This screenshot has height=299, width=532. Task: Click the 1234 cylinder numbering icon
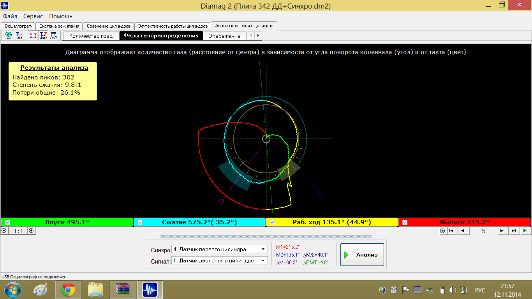[x=19, y=35]
